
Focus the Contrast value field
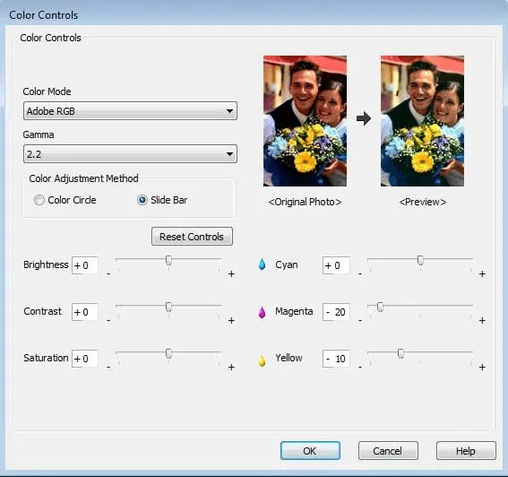pyautogui.click(x=85, y=312)
